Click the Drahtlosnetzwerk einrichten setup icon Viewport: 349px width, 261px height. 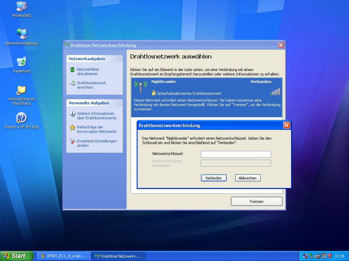[x=73, y=83]
